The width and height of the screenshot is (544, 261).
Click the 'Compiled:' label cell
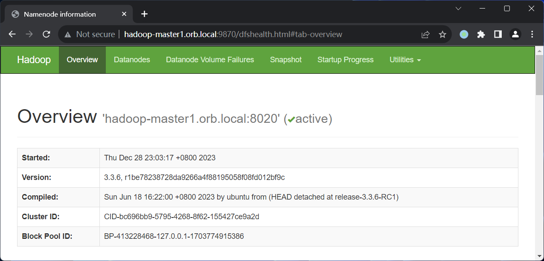point(58,197)
